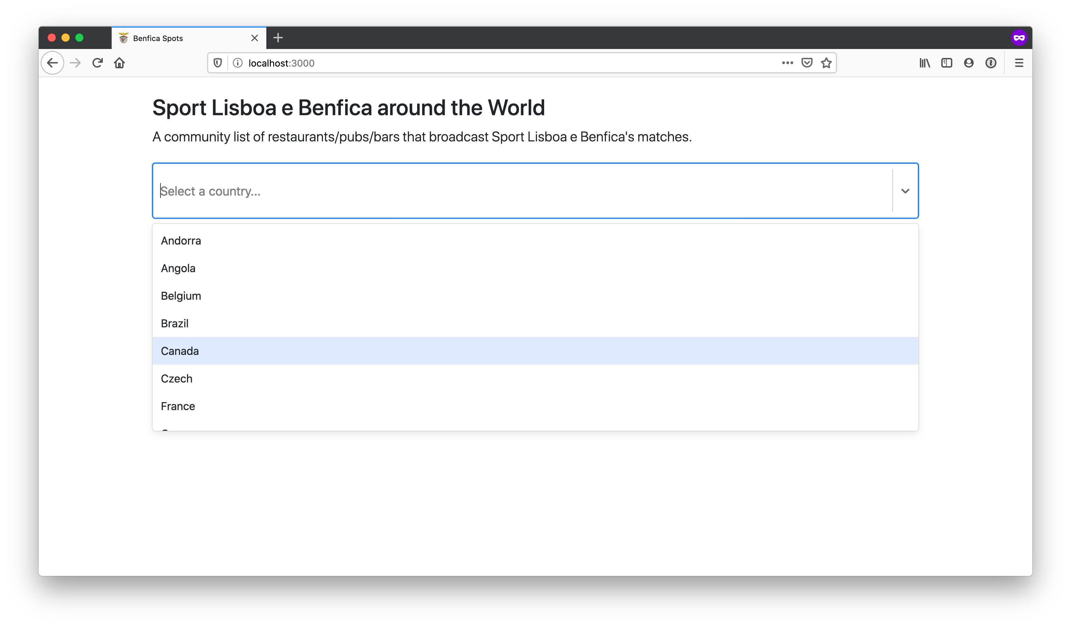Save page to Pocket
The image size is (1071, 627).
[807, 63]
